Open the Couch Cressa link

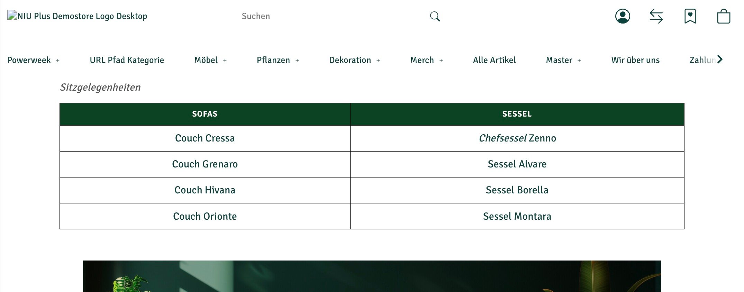click(205, 138)
